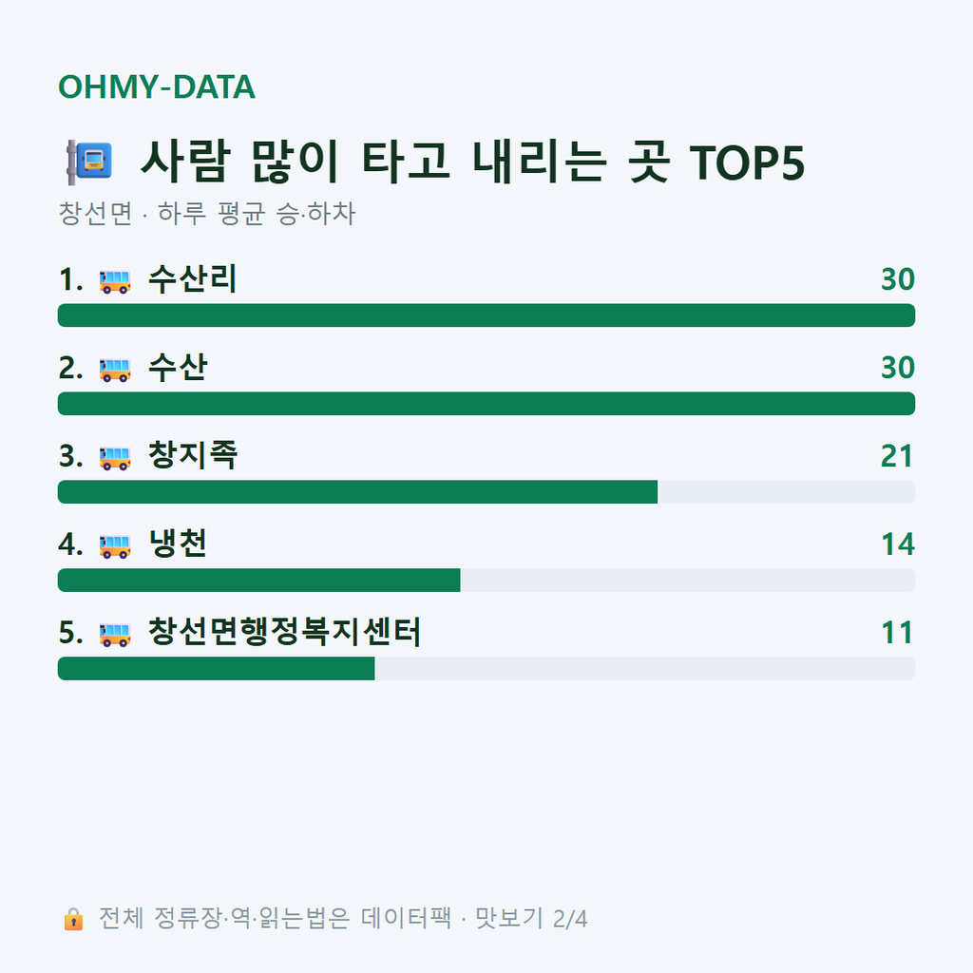Image resolution: width=973 pixels, height=973 pixels.
Task: Click the 창선면행정복지센터 bar showing 11
Action: 486,668
